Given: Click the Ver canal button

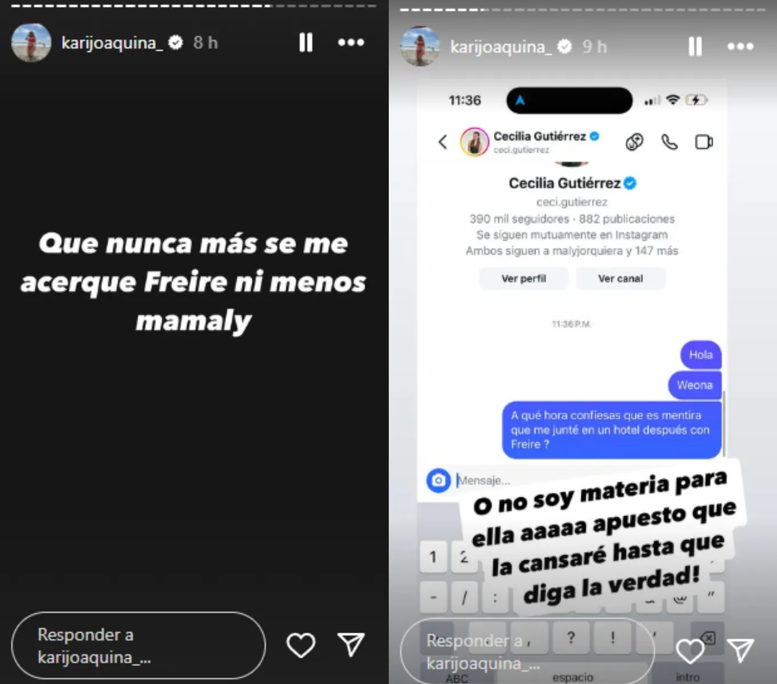Looking at the screenshot, I should point(620,278).
